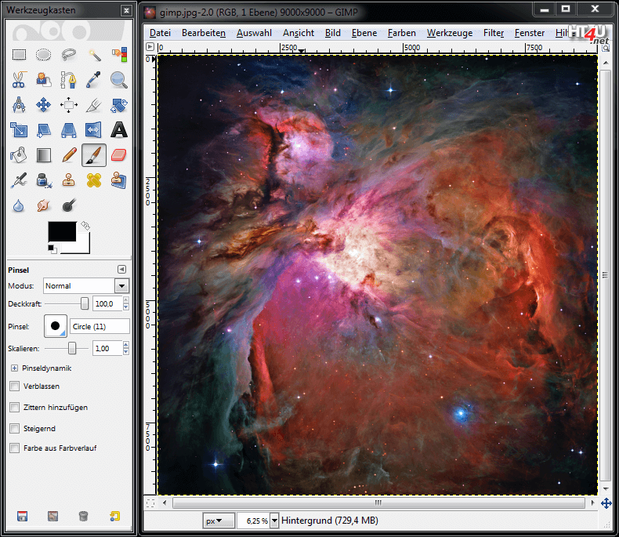Enable Farbe aus Farbverlauf checkbox
This screenshot has width=619, height=537.
tap(15, 448)
